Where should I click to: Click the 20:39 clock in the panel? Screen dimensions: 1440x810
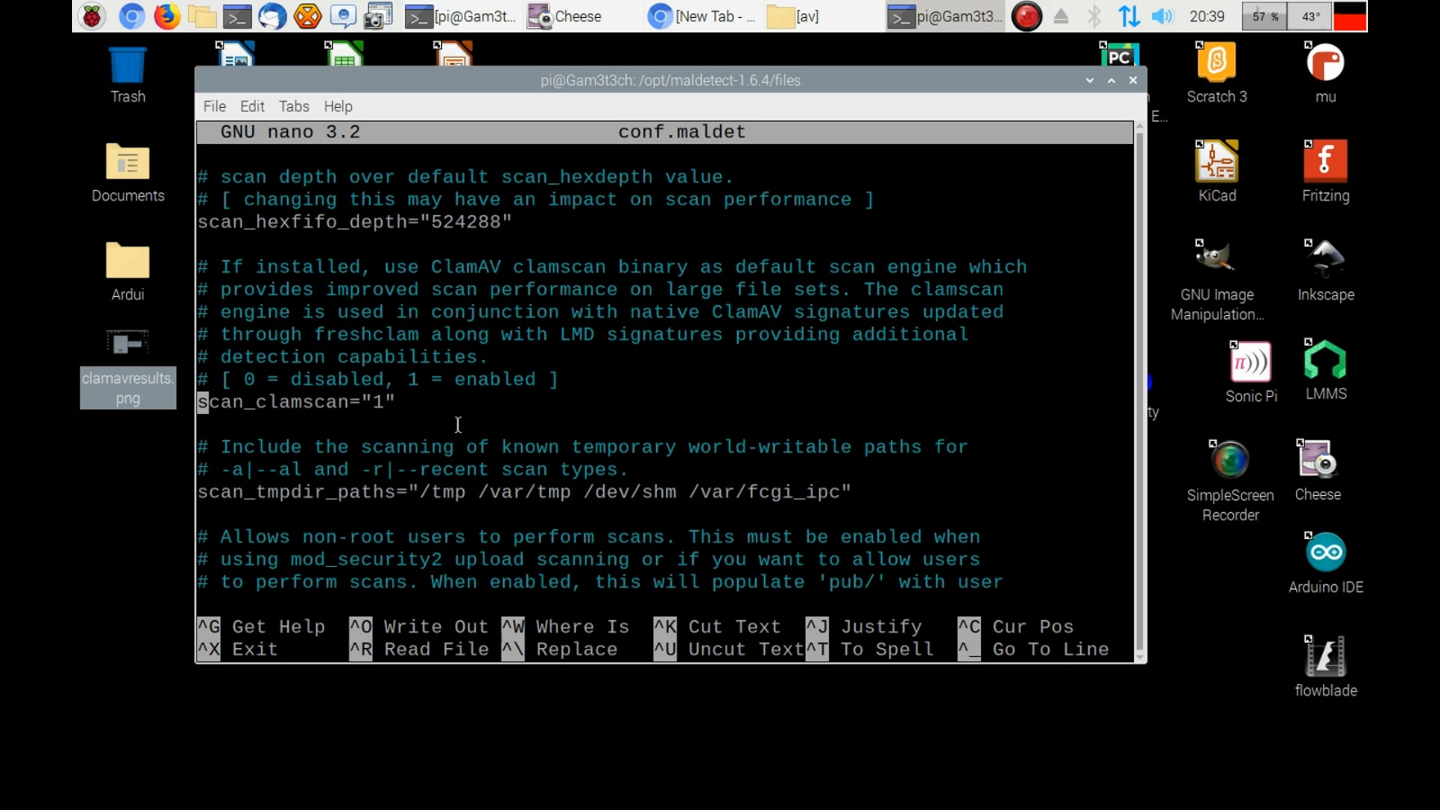tap(1207, 16)
